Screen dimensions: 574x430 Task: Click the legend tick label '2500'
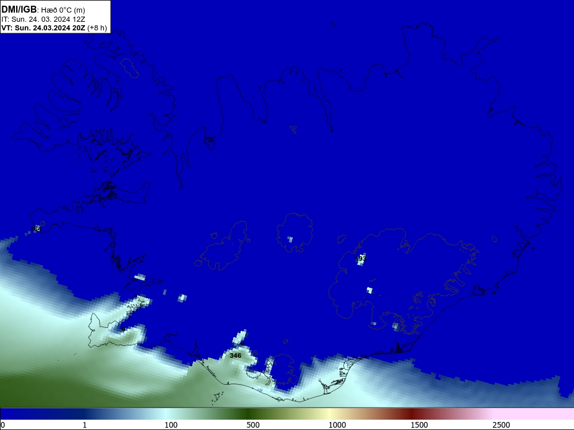pyautogui.click(x=501, y=424)
